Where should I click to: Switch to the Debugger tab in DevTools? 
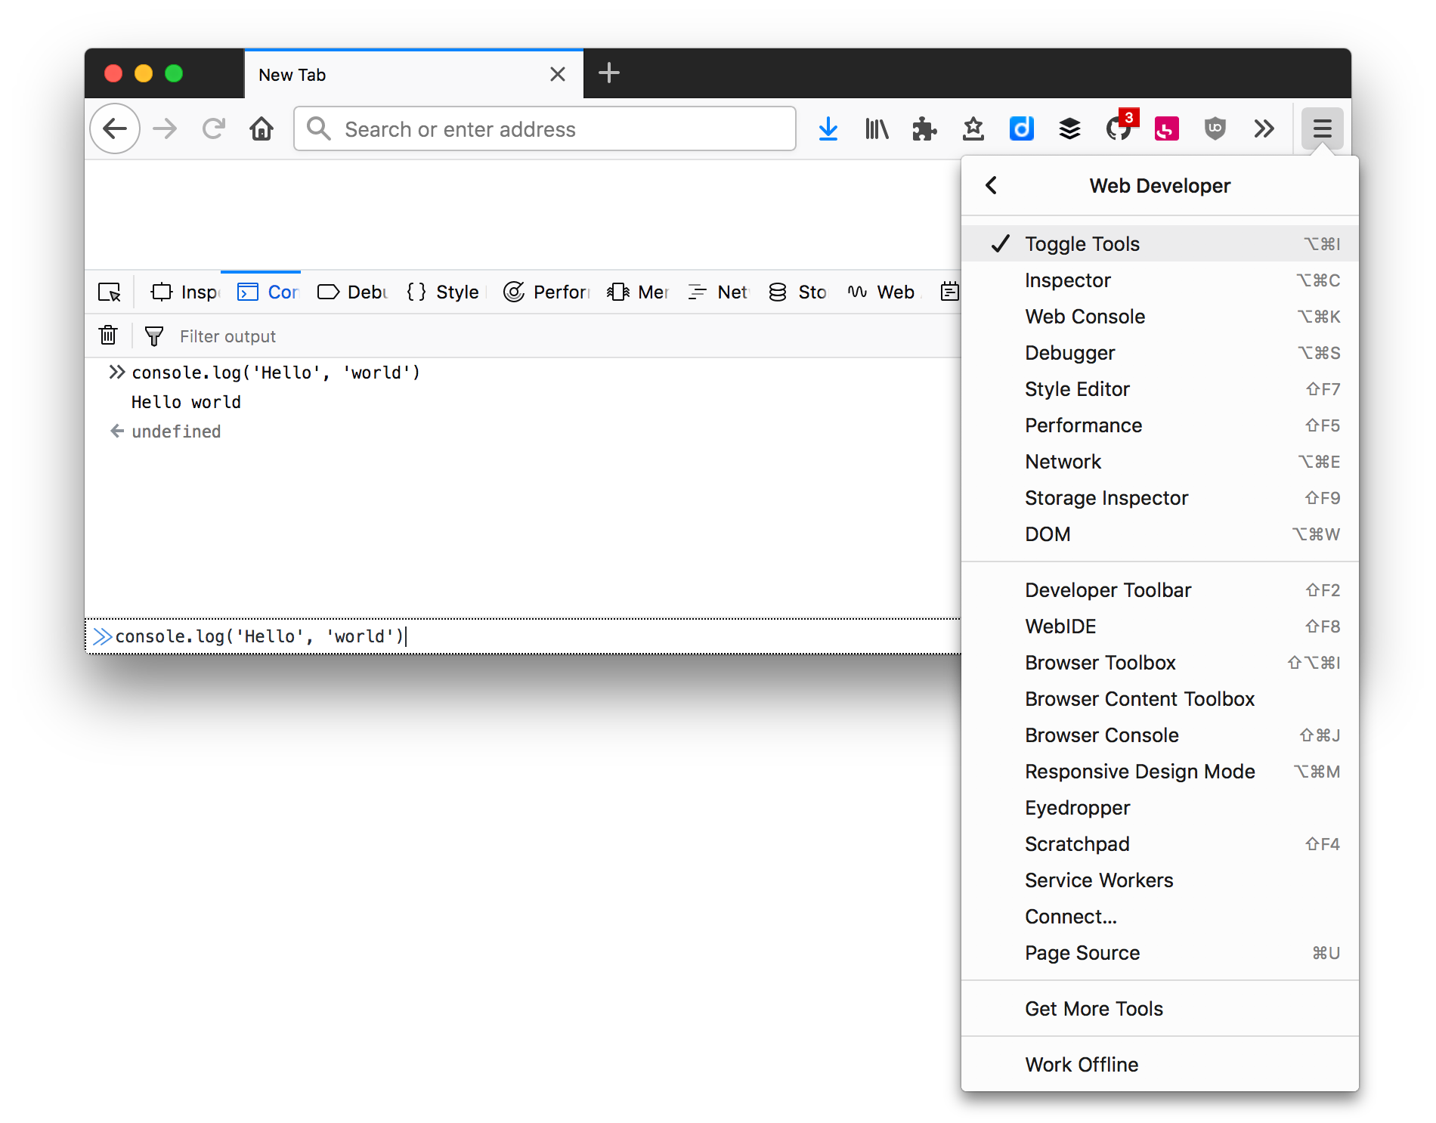coord(350,292)
